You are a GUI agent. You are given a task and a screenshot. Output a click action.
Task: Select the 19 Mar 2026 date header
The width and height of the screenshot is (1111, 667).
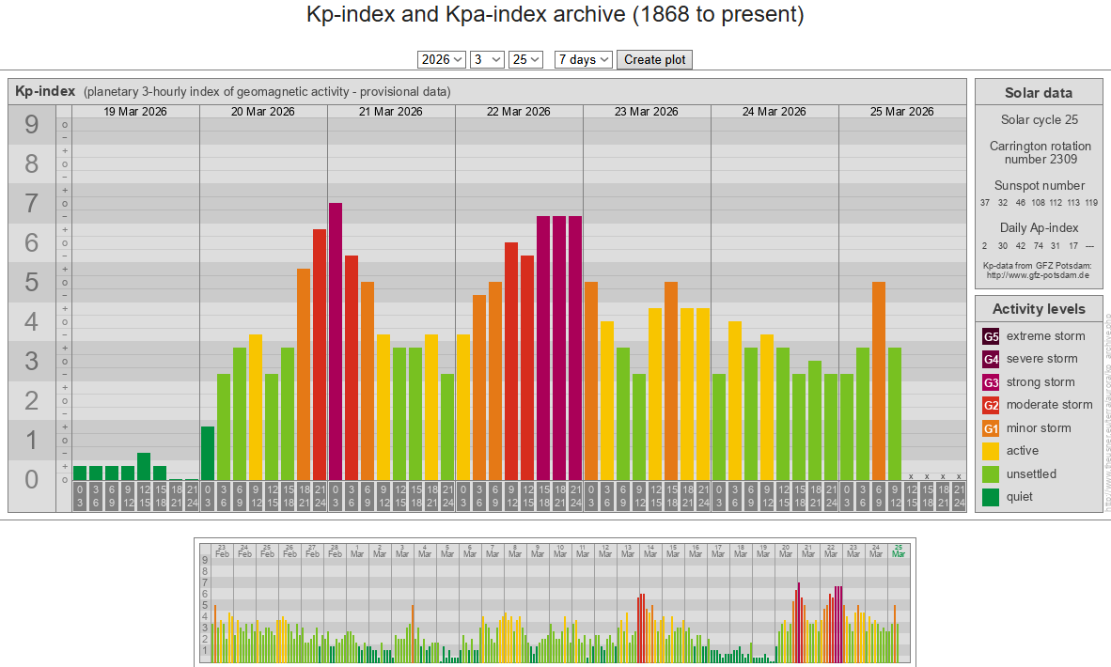(135, 111)
